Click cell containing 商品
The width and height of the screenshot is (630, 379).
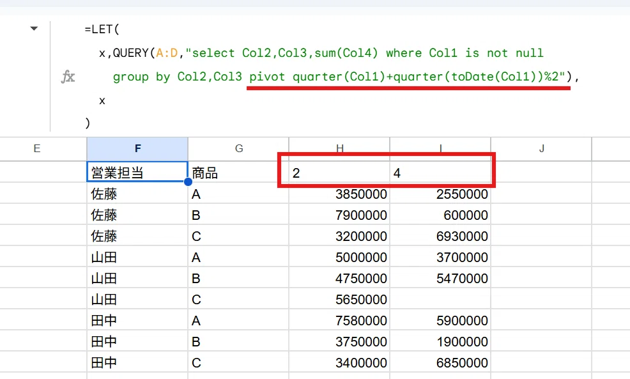pyautogui.click(x=239, y=173)
